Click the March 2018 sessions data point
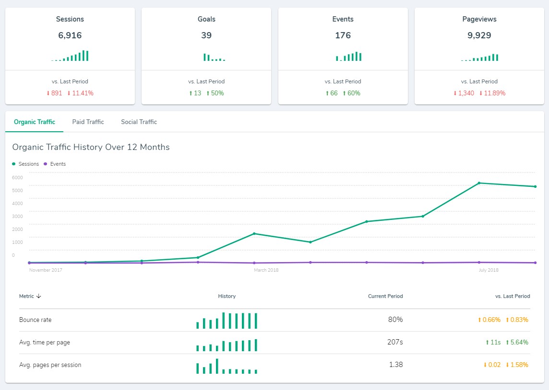Screen dimensions: 549x390 (254, 234)
